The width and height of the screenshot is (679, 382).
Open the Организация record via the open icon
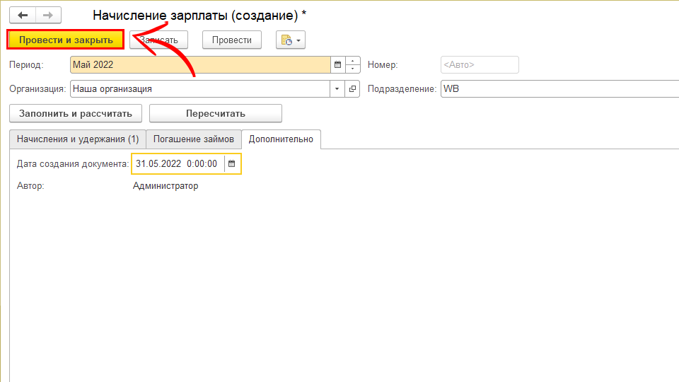tap(352, 89)
